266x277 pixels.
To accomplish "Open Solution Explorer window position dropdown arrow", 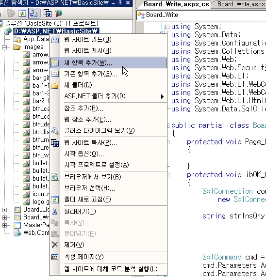I will click(114, 3).
